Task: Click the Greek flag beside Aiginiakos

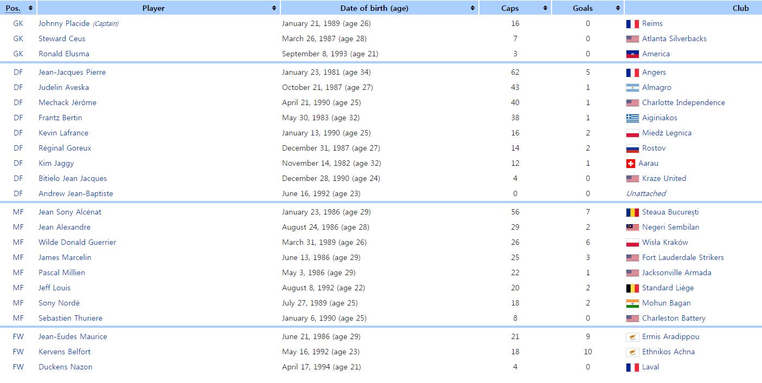Action: click(x=632, y=118)
